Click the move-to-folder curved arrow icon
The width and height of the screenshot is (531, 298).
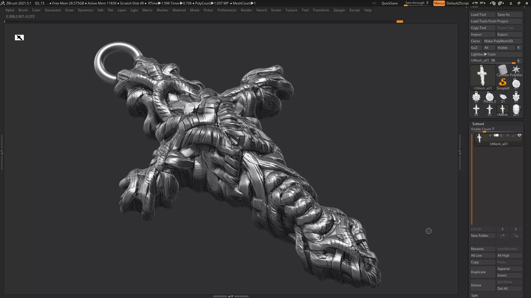pos(503,236)
